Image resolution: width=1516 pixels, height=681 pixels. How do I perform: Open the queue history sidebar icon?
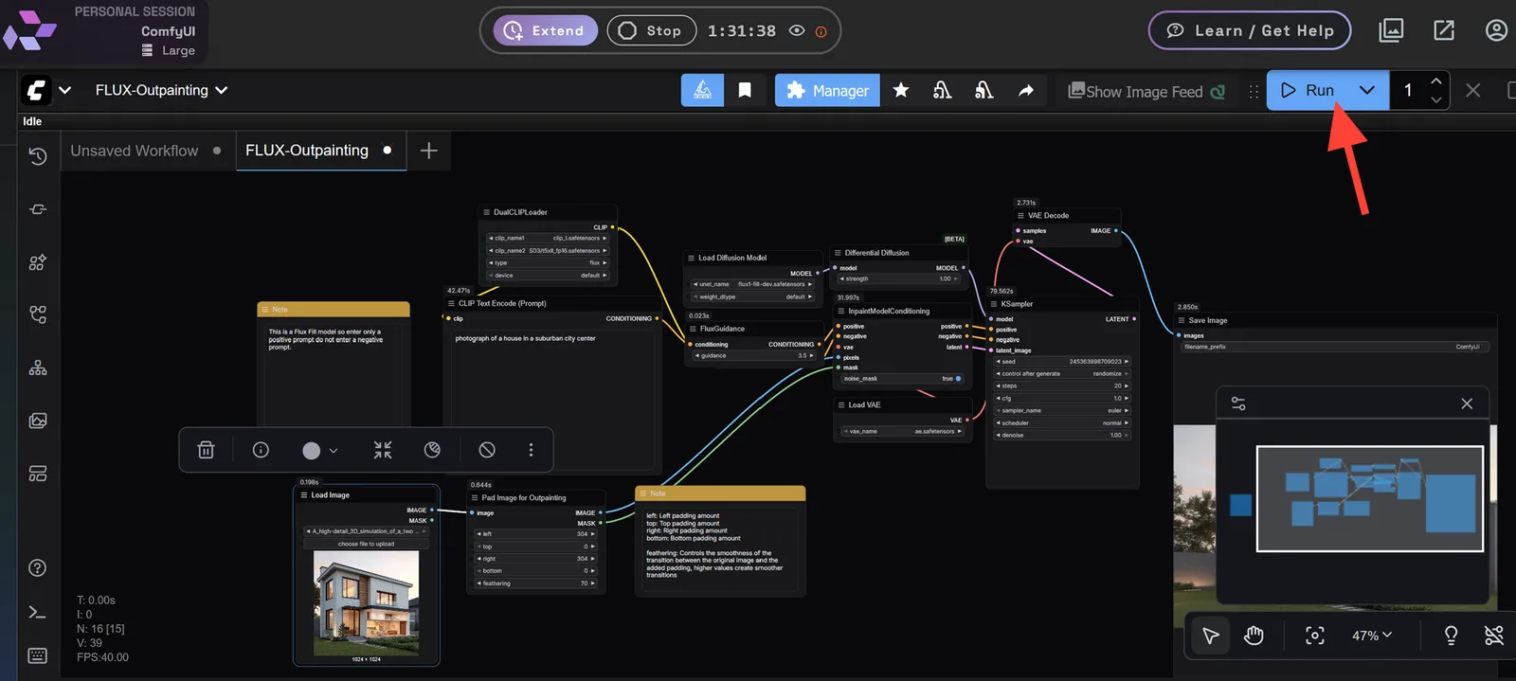click(38, 156)
